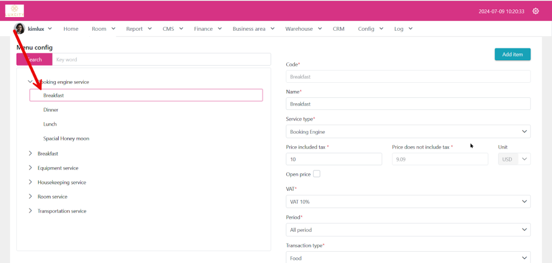
Task: Expand Transportation service category
Action: [30, 211]
